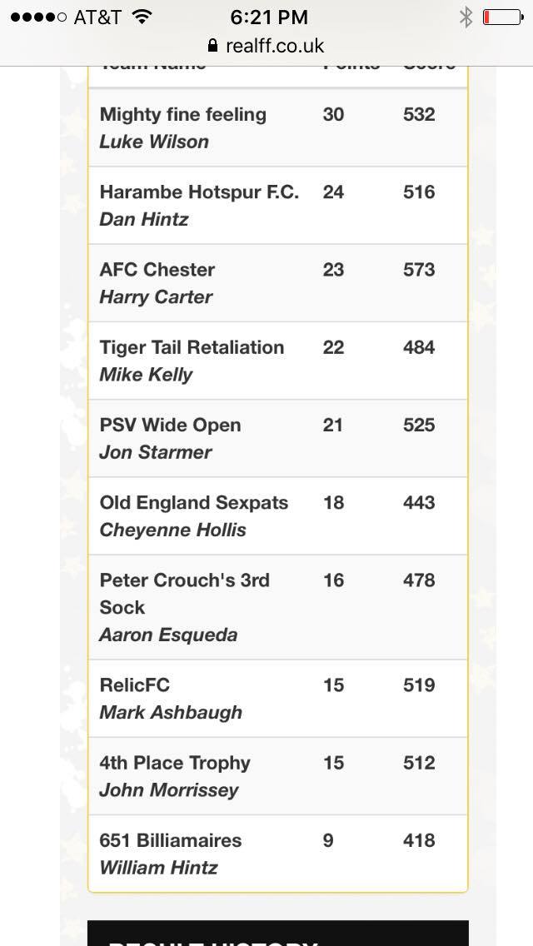Open the RelicFC team row
The image size is (533, 946).
(135, 685)
